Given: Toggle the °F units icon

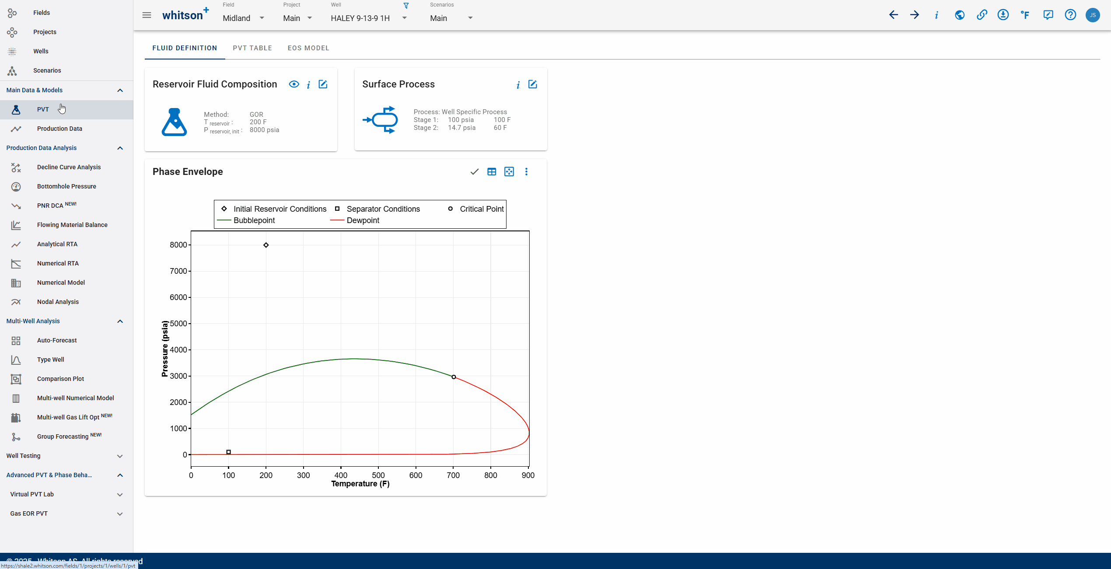Looking at the screenshot, I should tap(1025, 15).
